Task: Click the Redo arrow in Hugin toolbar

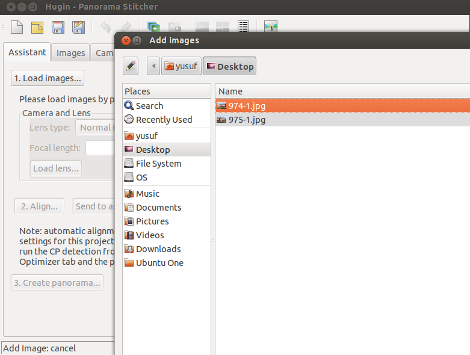Action: (x=126, y=27)
